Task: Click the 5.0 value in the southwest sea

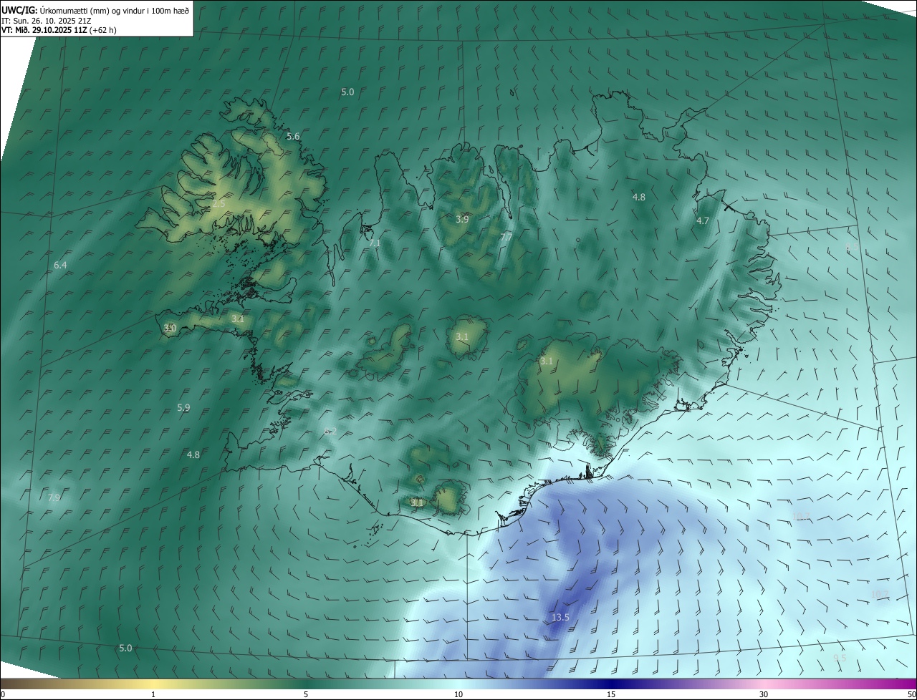Action: click(125, 648)
